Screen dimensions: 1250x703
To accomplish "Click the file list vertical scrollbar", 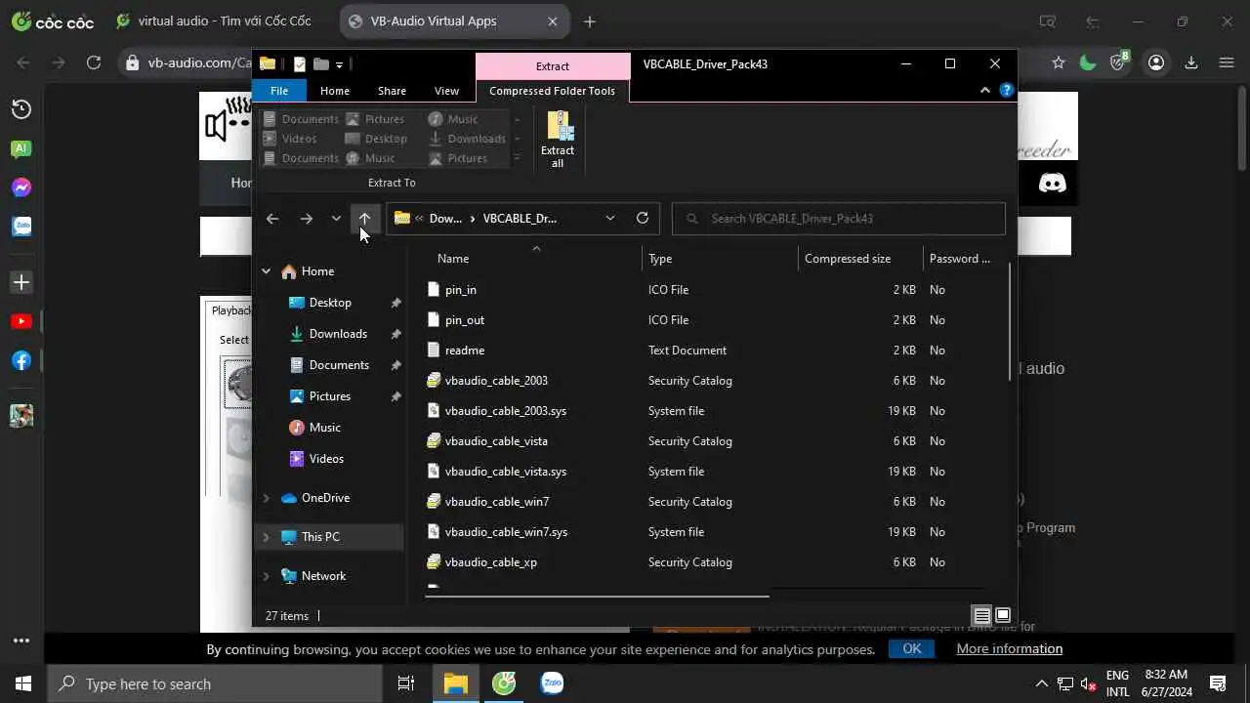I will click(x=1011, y=322).
